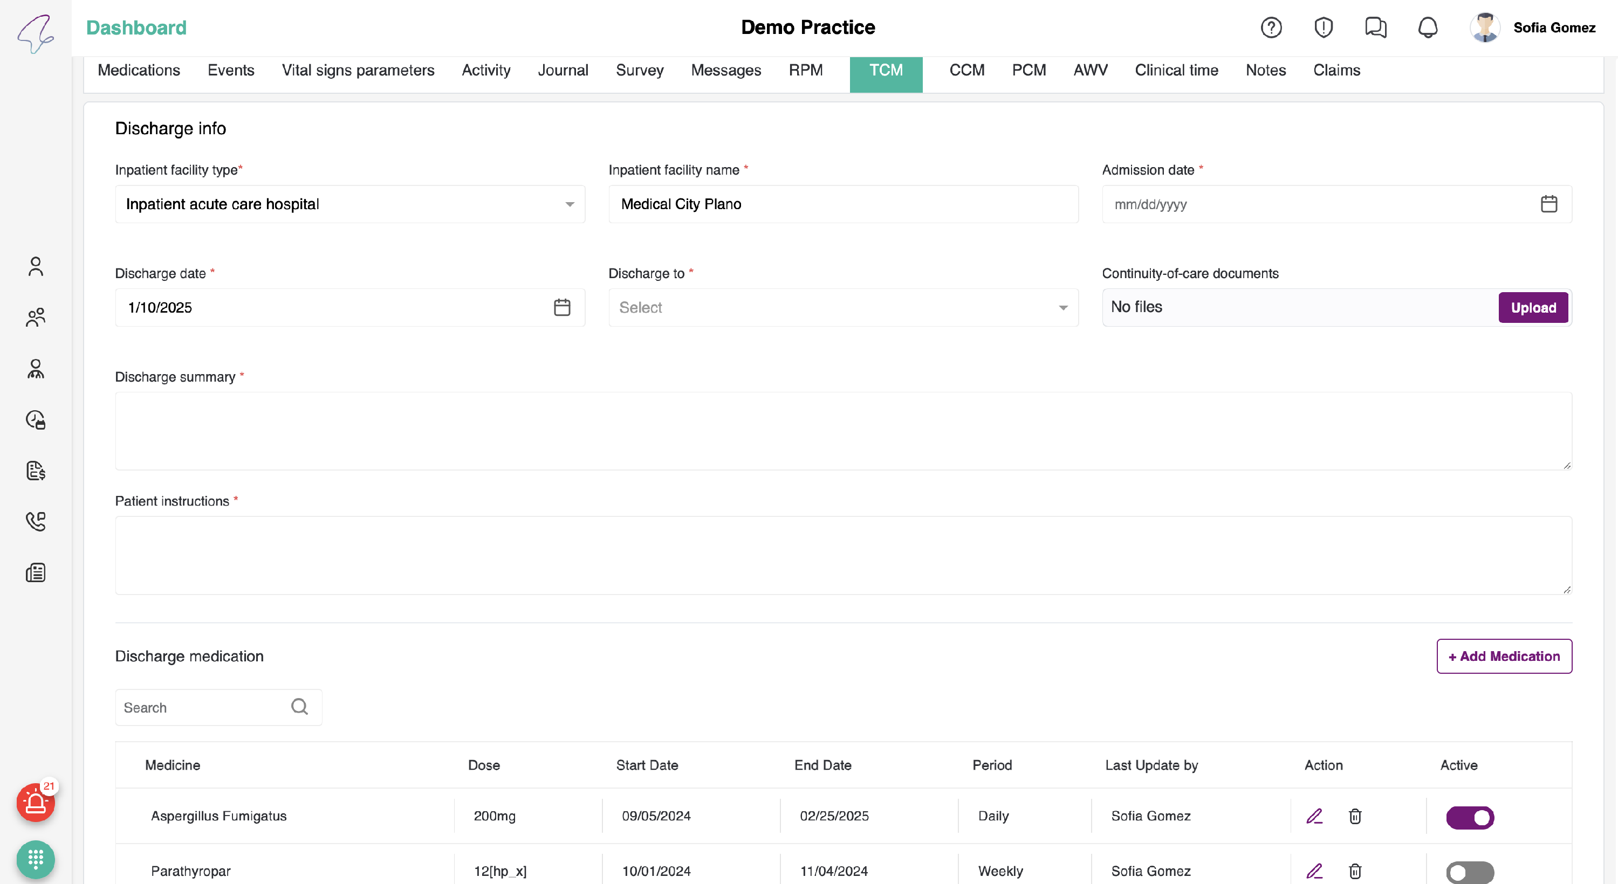Click the red alarm alerts icon
Image resolution: width=1618 pixels, height=884 pixels.
(x=35, y=803)
